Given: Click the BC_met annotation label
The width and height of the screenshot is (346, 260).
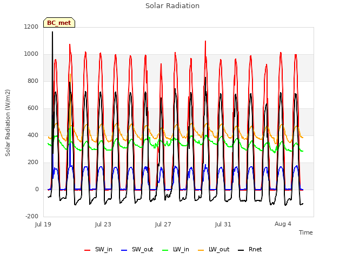Looking at the screenshot, I should [59, 23].
